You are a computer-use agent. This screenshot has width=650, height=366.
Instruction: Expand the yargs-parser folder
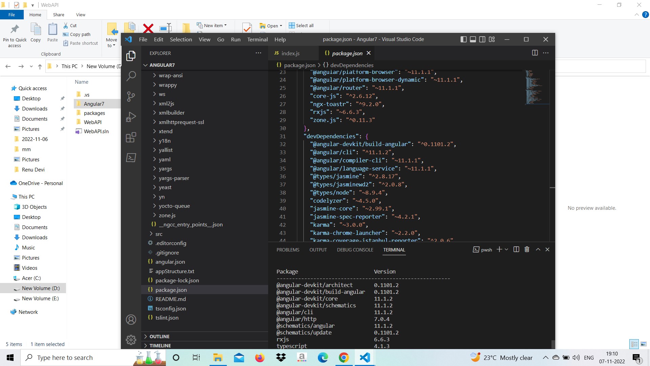(x=174, y=178)
